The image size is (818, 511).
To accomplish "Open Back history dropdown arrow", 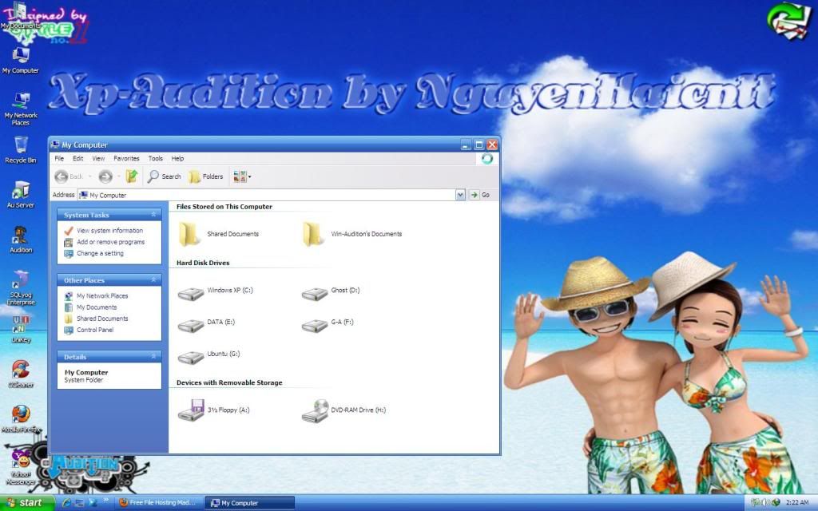I will 89,176.
